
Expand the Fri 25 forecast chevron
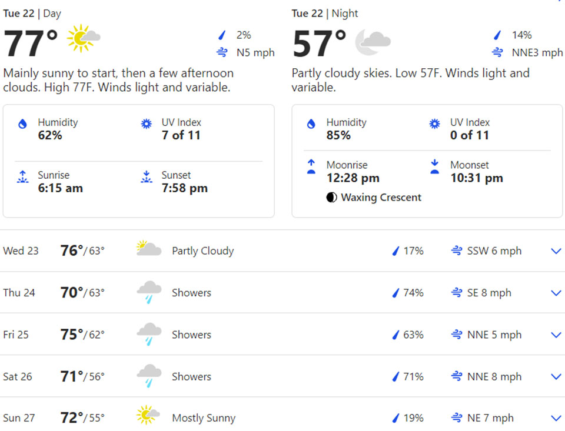click(556, 335)
